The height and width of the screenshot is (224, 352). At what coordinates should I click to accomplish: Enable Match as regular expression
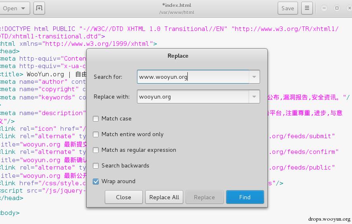click(96, 150)
